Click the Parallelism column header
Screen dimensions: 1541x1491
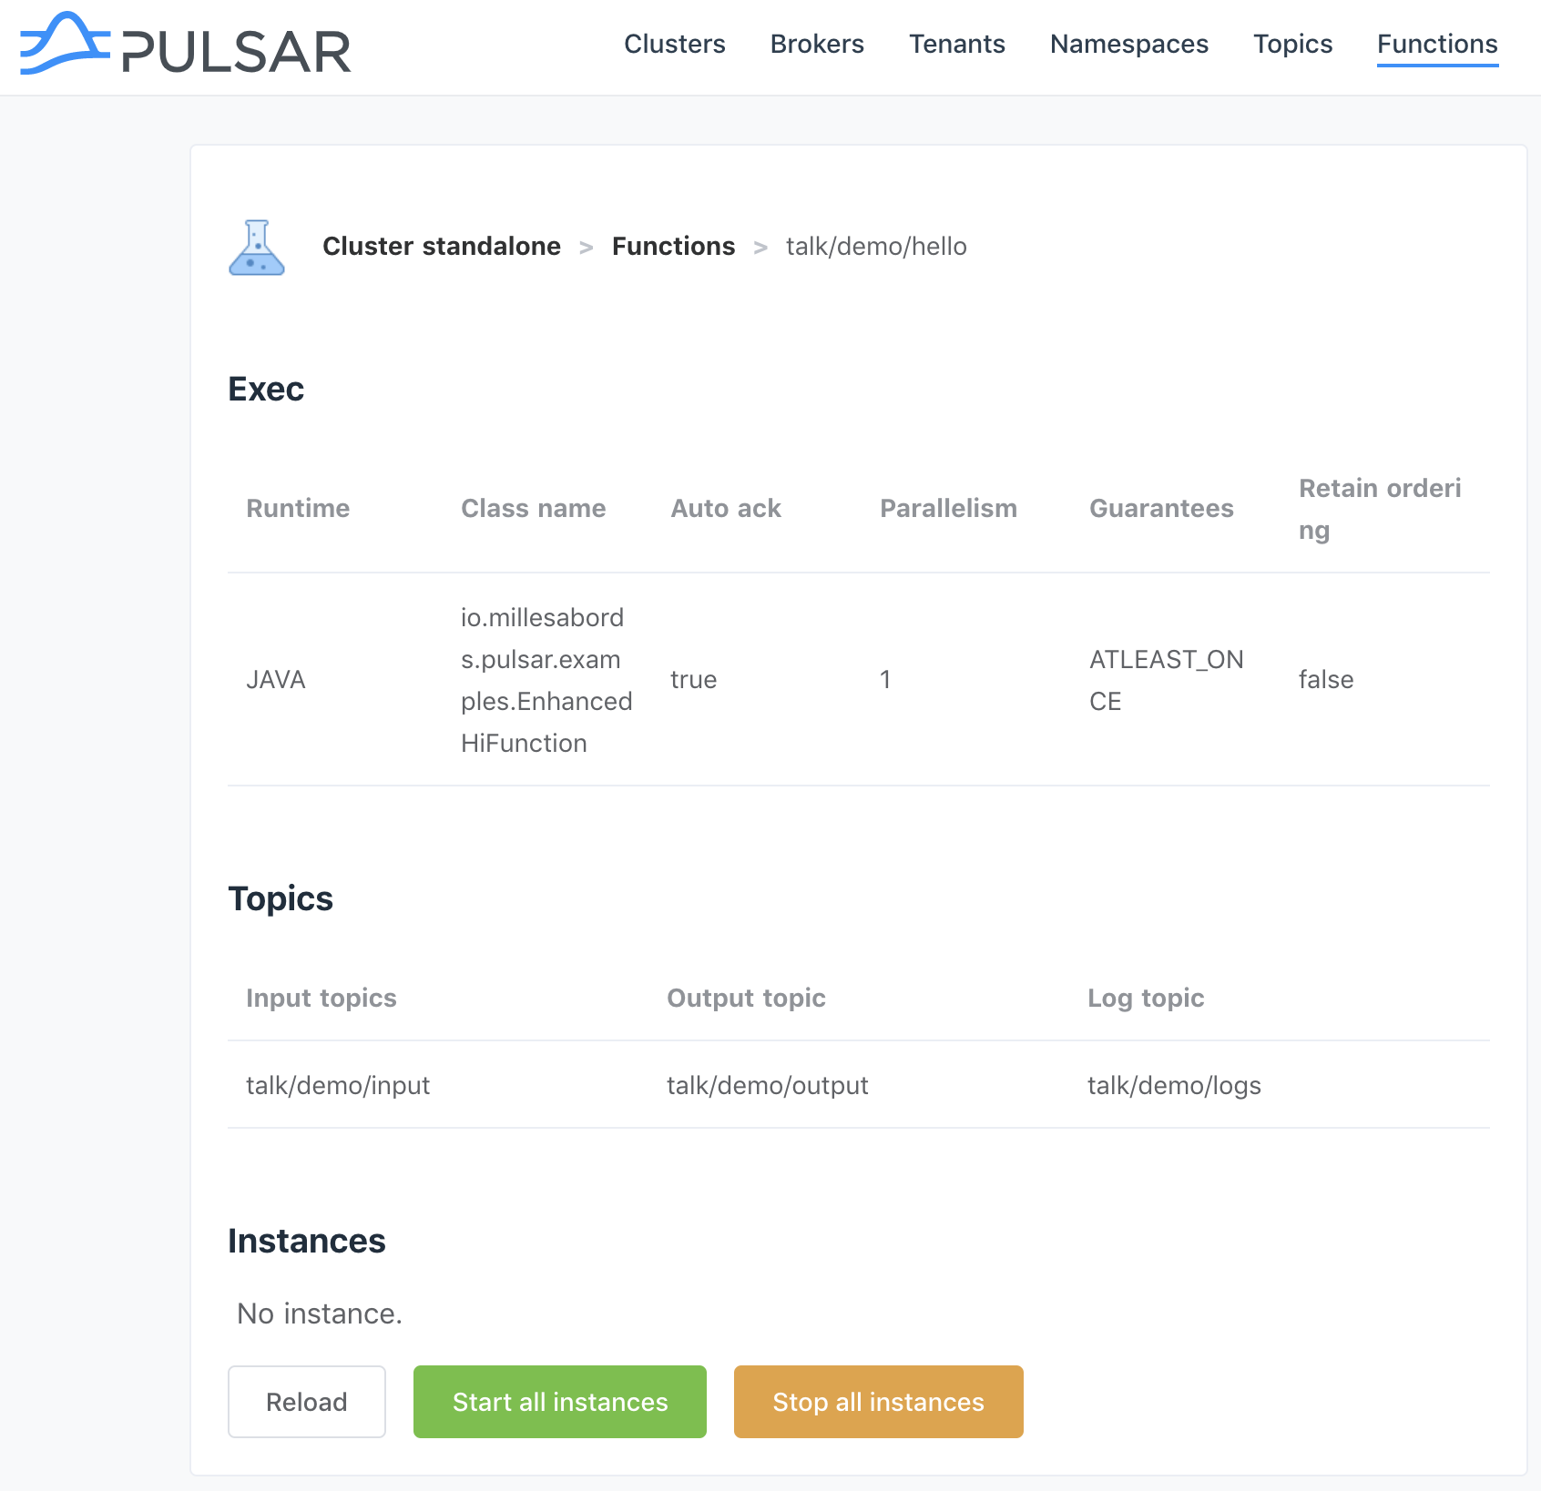948,508
